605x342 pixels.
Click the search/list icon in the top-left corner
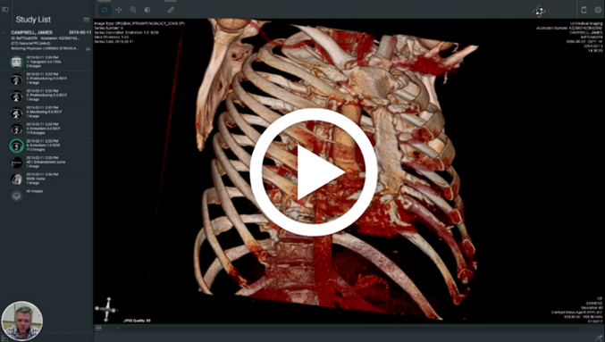pyautogui.click(x=5, y=10)
